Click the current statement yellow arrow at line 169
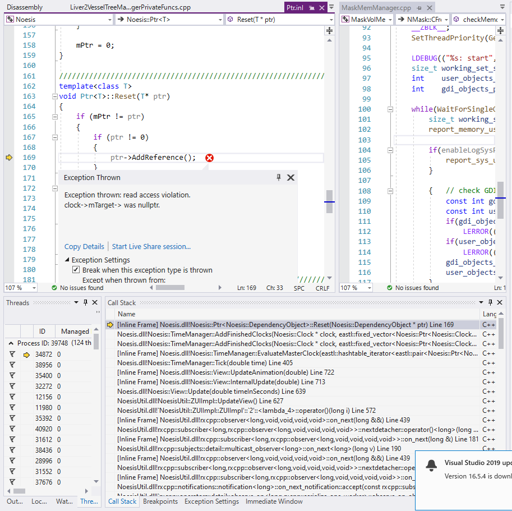The image size is (512, 511). point(9,158)
